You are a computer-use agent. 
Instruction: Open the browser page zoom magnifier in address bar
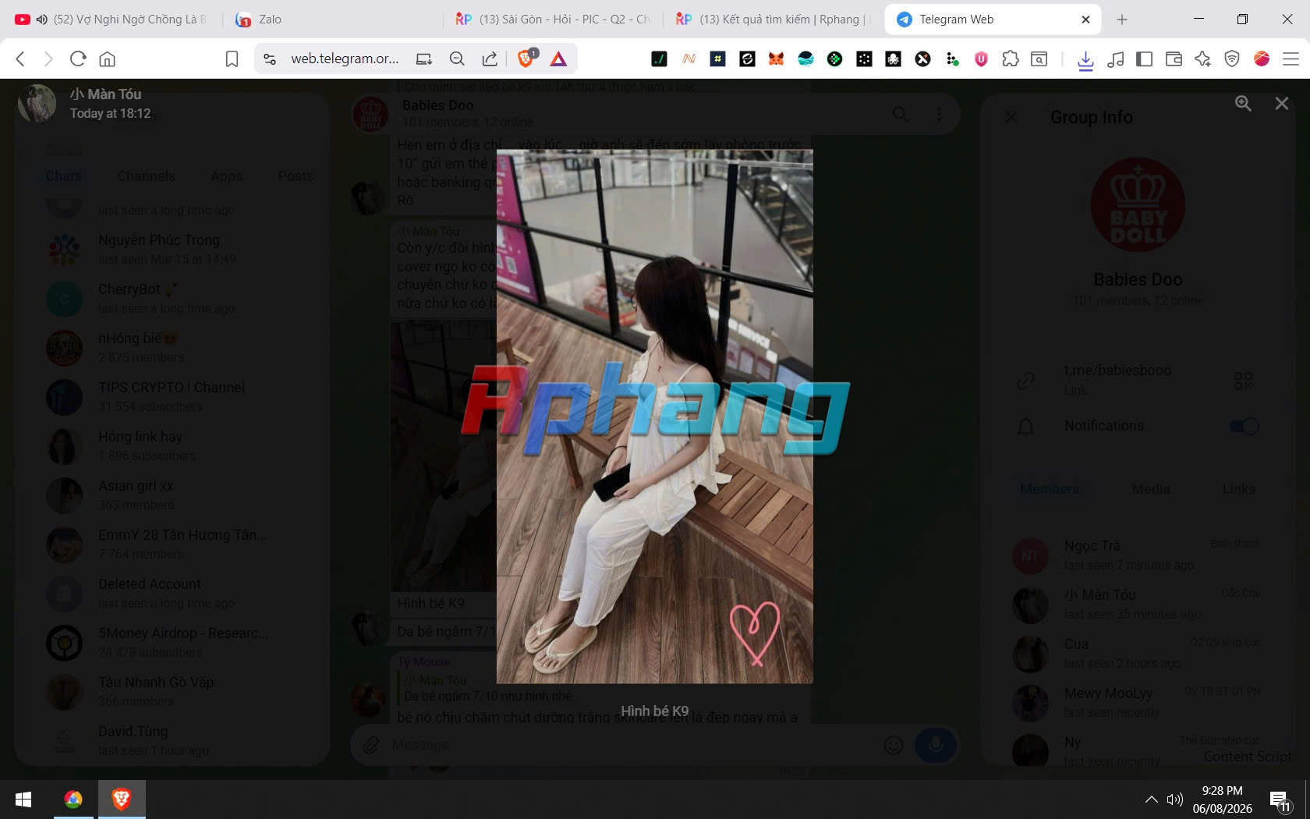(x=457, y=58)
